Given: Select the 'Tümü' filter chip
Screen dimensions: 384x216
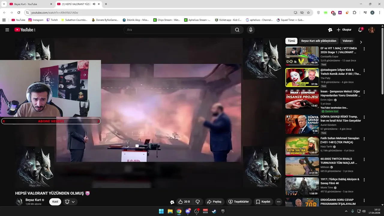Looking at the screenshot, I should 291,41.
